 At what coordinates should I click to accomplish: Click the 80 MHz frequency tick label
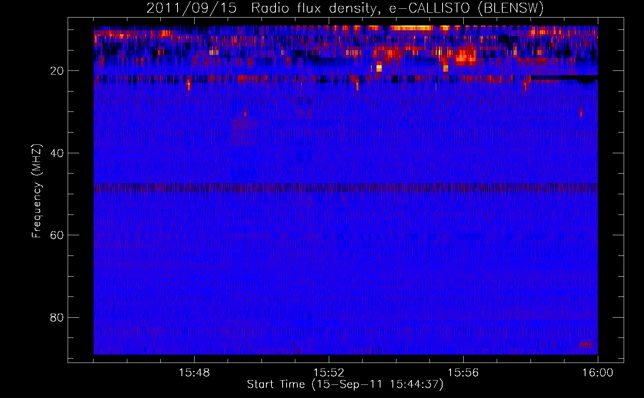coord(57,318)
